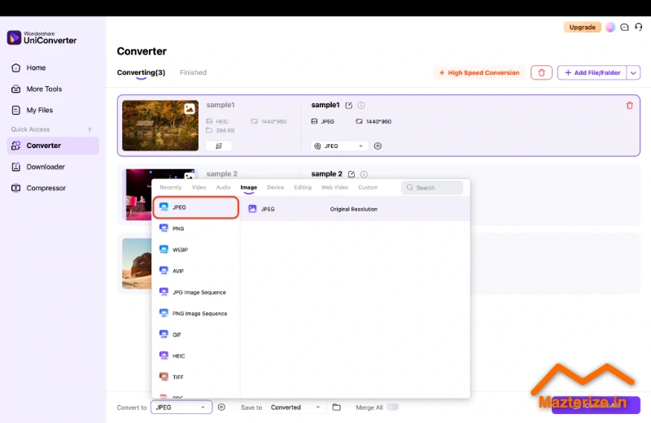
Task: Click the third file desert rock thumbnail
Action: (x=137, y=264)
